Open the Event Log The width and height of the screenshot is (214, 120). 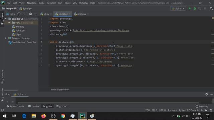(x=202, y=106)
